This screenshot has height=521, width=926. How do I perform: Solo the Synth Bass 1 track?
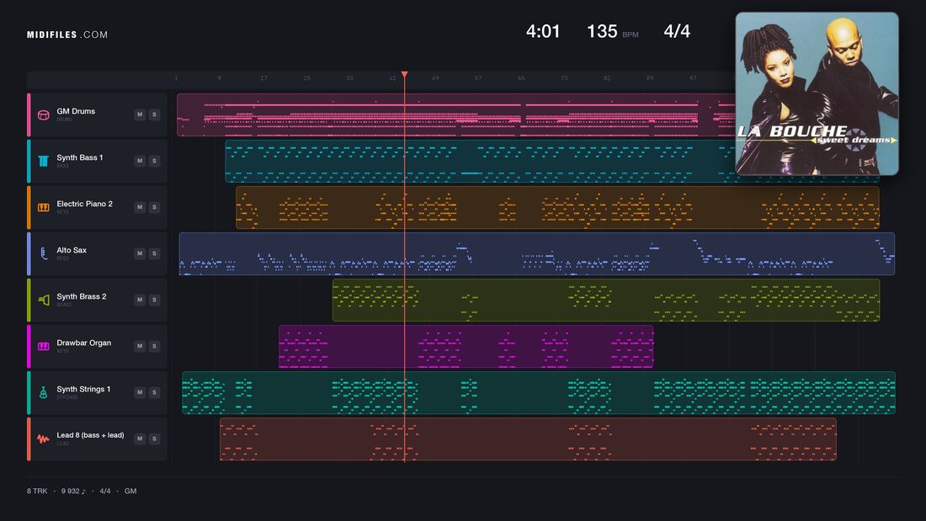click(x=154, y=161)
